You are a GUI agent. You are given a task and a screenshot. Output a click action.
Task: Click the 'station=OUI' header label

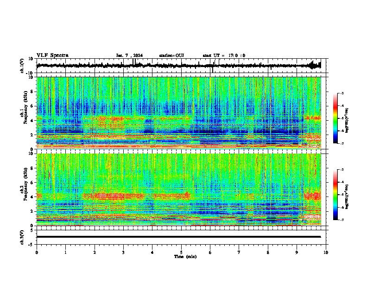click(171, 55)
